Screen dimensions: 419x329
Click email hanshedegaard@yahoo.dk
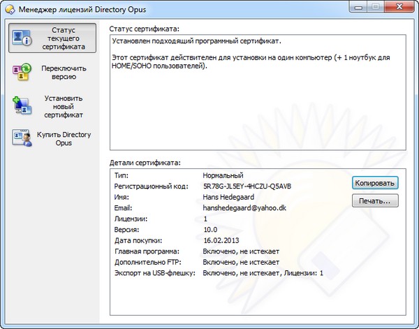click(x=244, y=208)
